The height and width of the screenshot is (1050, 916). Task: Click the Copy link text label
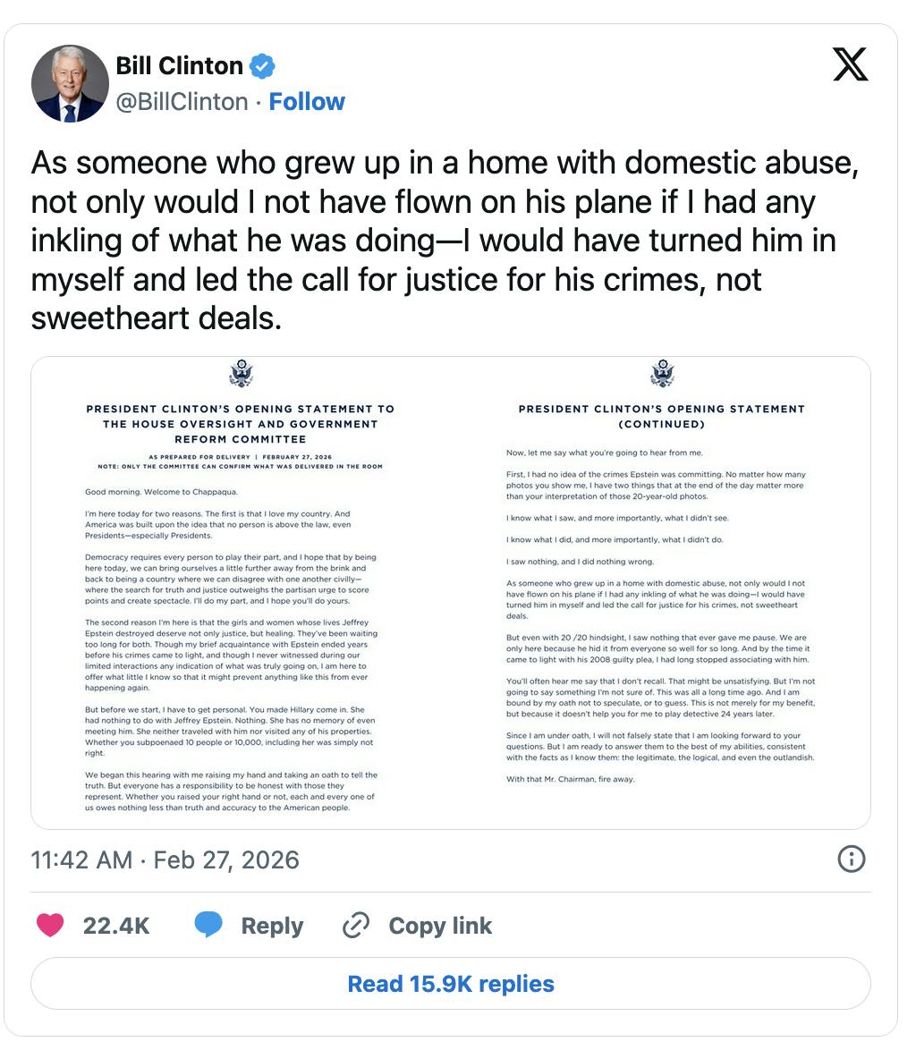tap(439, 926)
